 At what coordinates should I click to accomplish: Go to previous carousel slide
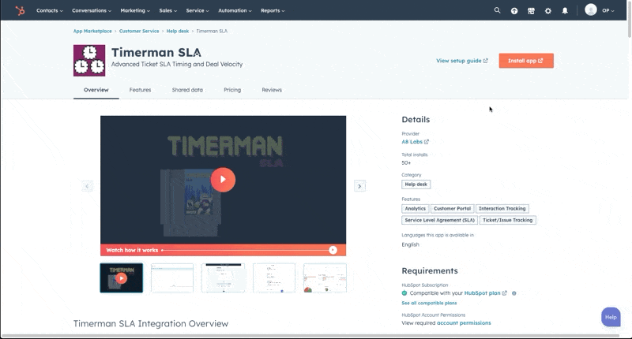[x=87, y=186]
